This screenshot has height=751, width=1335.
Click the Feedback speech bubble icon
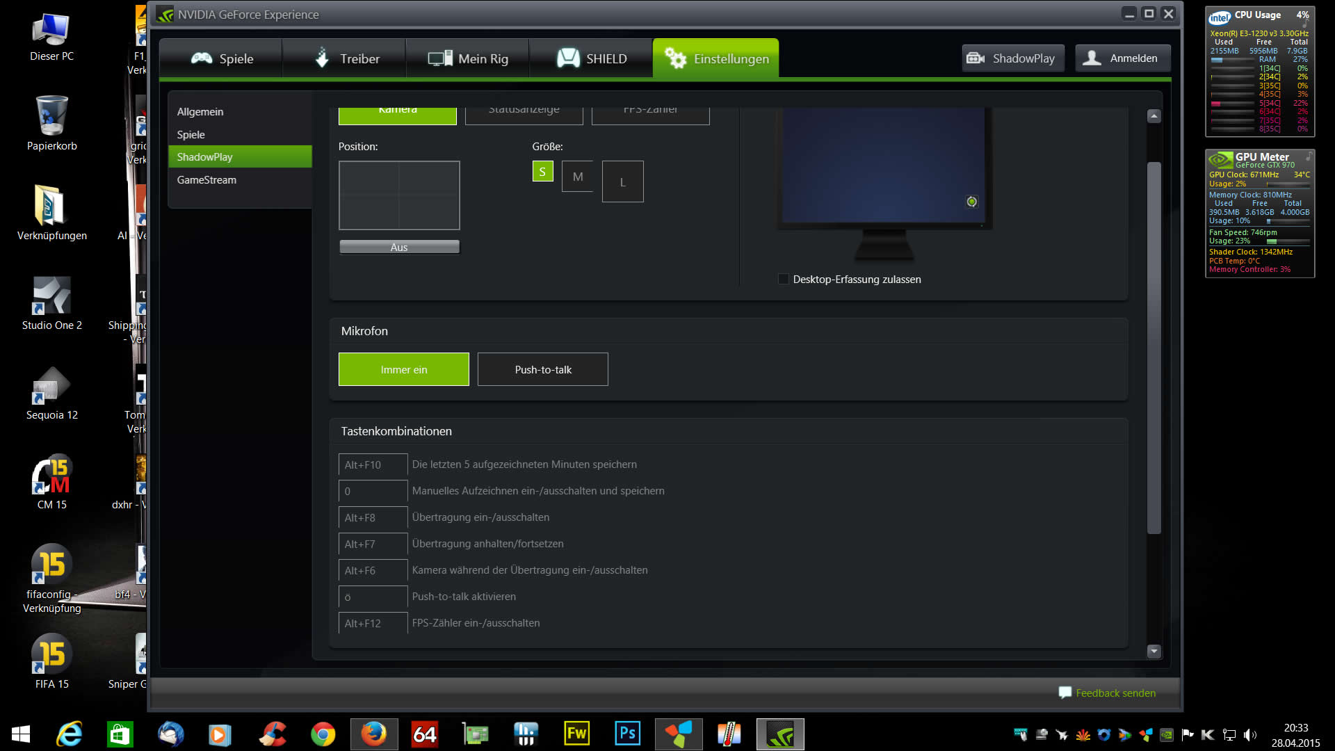coord(1065,693)
